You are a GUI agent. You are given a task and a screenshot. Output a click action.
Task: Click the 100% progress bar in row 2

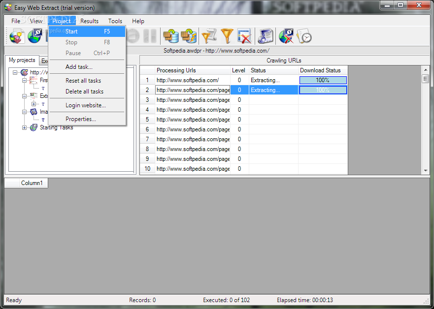(323, 90)
